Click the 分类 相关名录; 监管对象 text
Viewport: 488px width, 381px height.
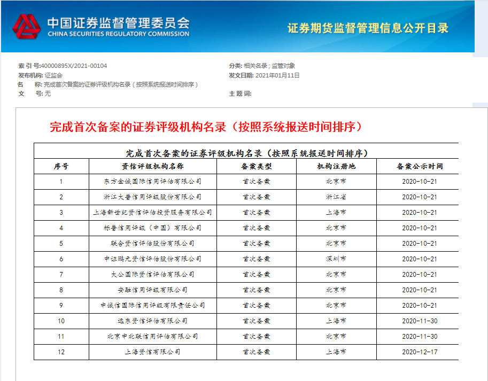tap(262, 66)
